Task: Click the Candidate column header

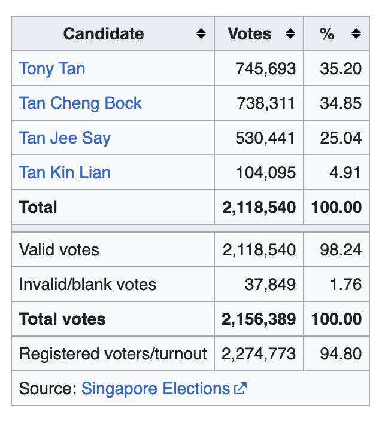Action: point(104,33)
